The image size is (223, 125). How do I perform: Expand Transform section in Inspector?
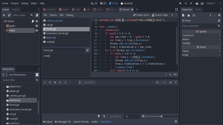(201, 35)
